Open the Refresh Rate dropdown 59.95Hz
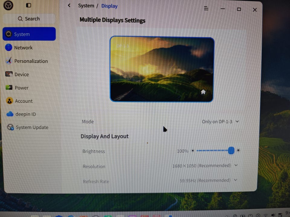 tap(208, 180)
